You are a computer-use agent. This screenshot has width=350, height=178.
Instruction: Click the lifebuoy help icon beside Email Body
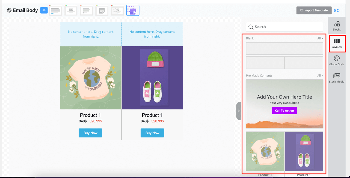[9, 10]
